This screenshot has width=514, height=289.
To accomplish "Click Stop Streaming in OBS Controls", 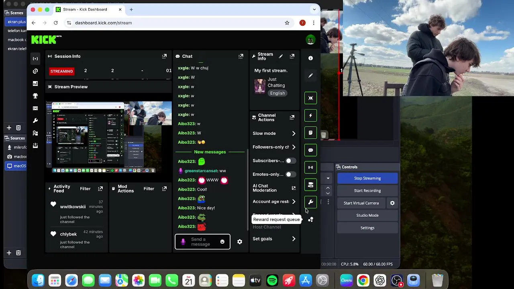I will pyautogui.click(x=367, y=178).
